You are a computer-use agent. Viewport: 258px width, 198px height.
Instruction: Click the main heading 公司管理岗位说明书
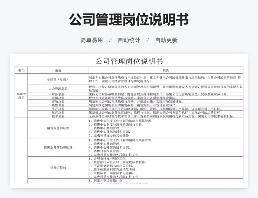pyautogui.click(x=129, y=19)
